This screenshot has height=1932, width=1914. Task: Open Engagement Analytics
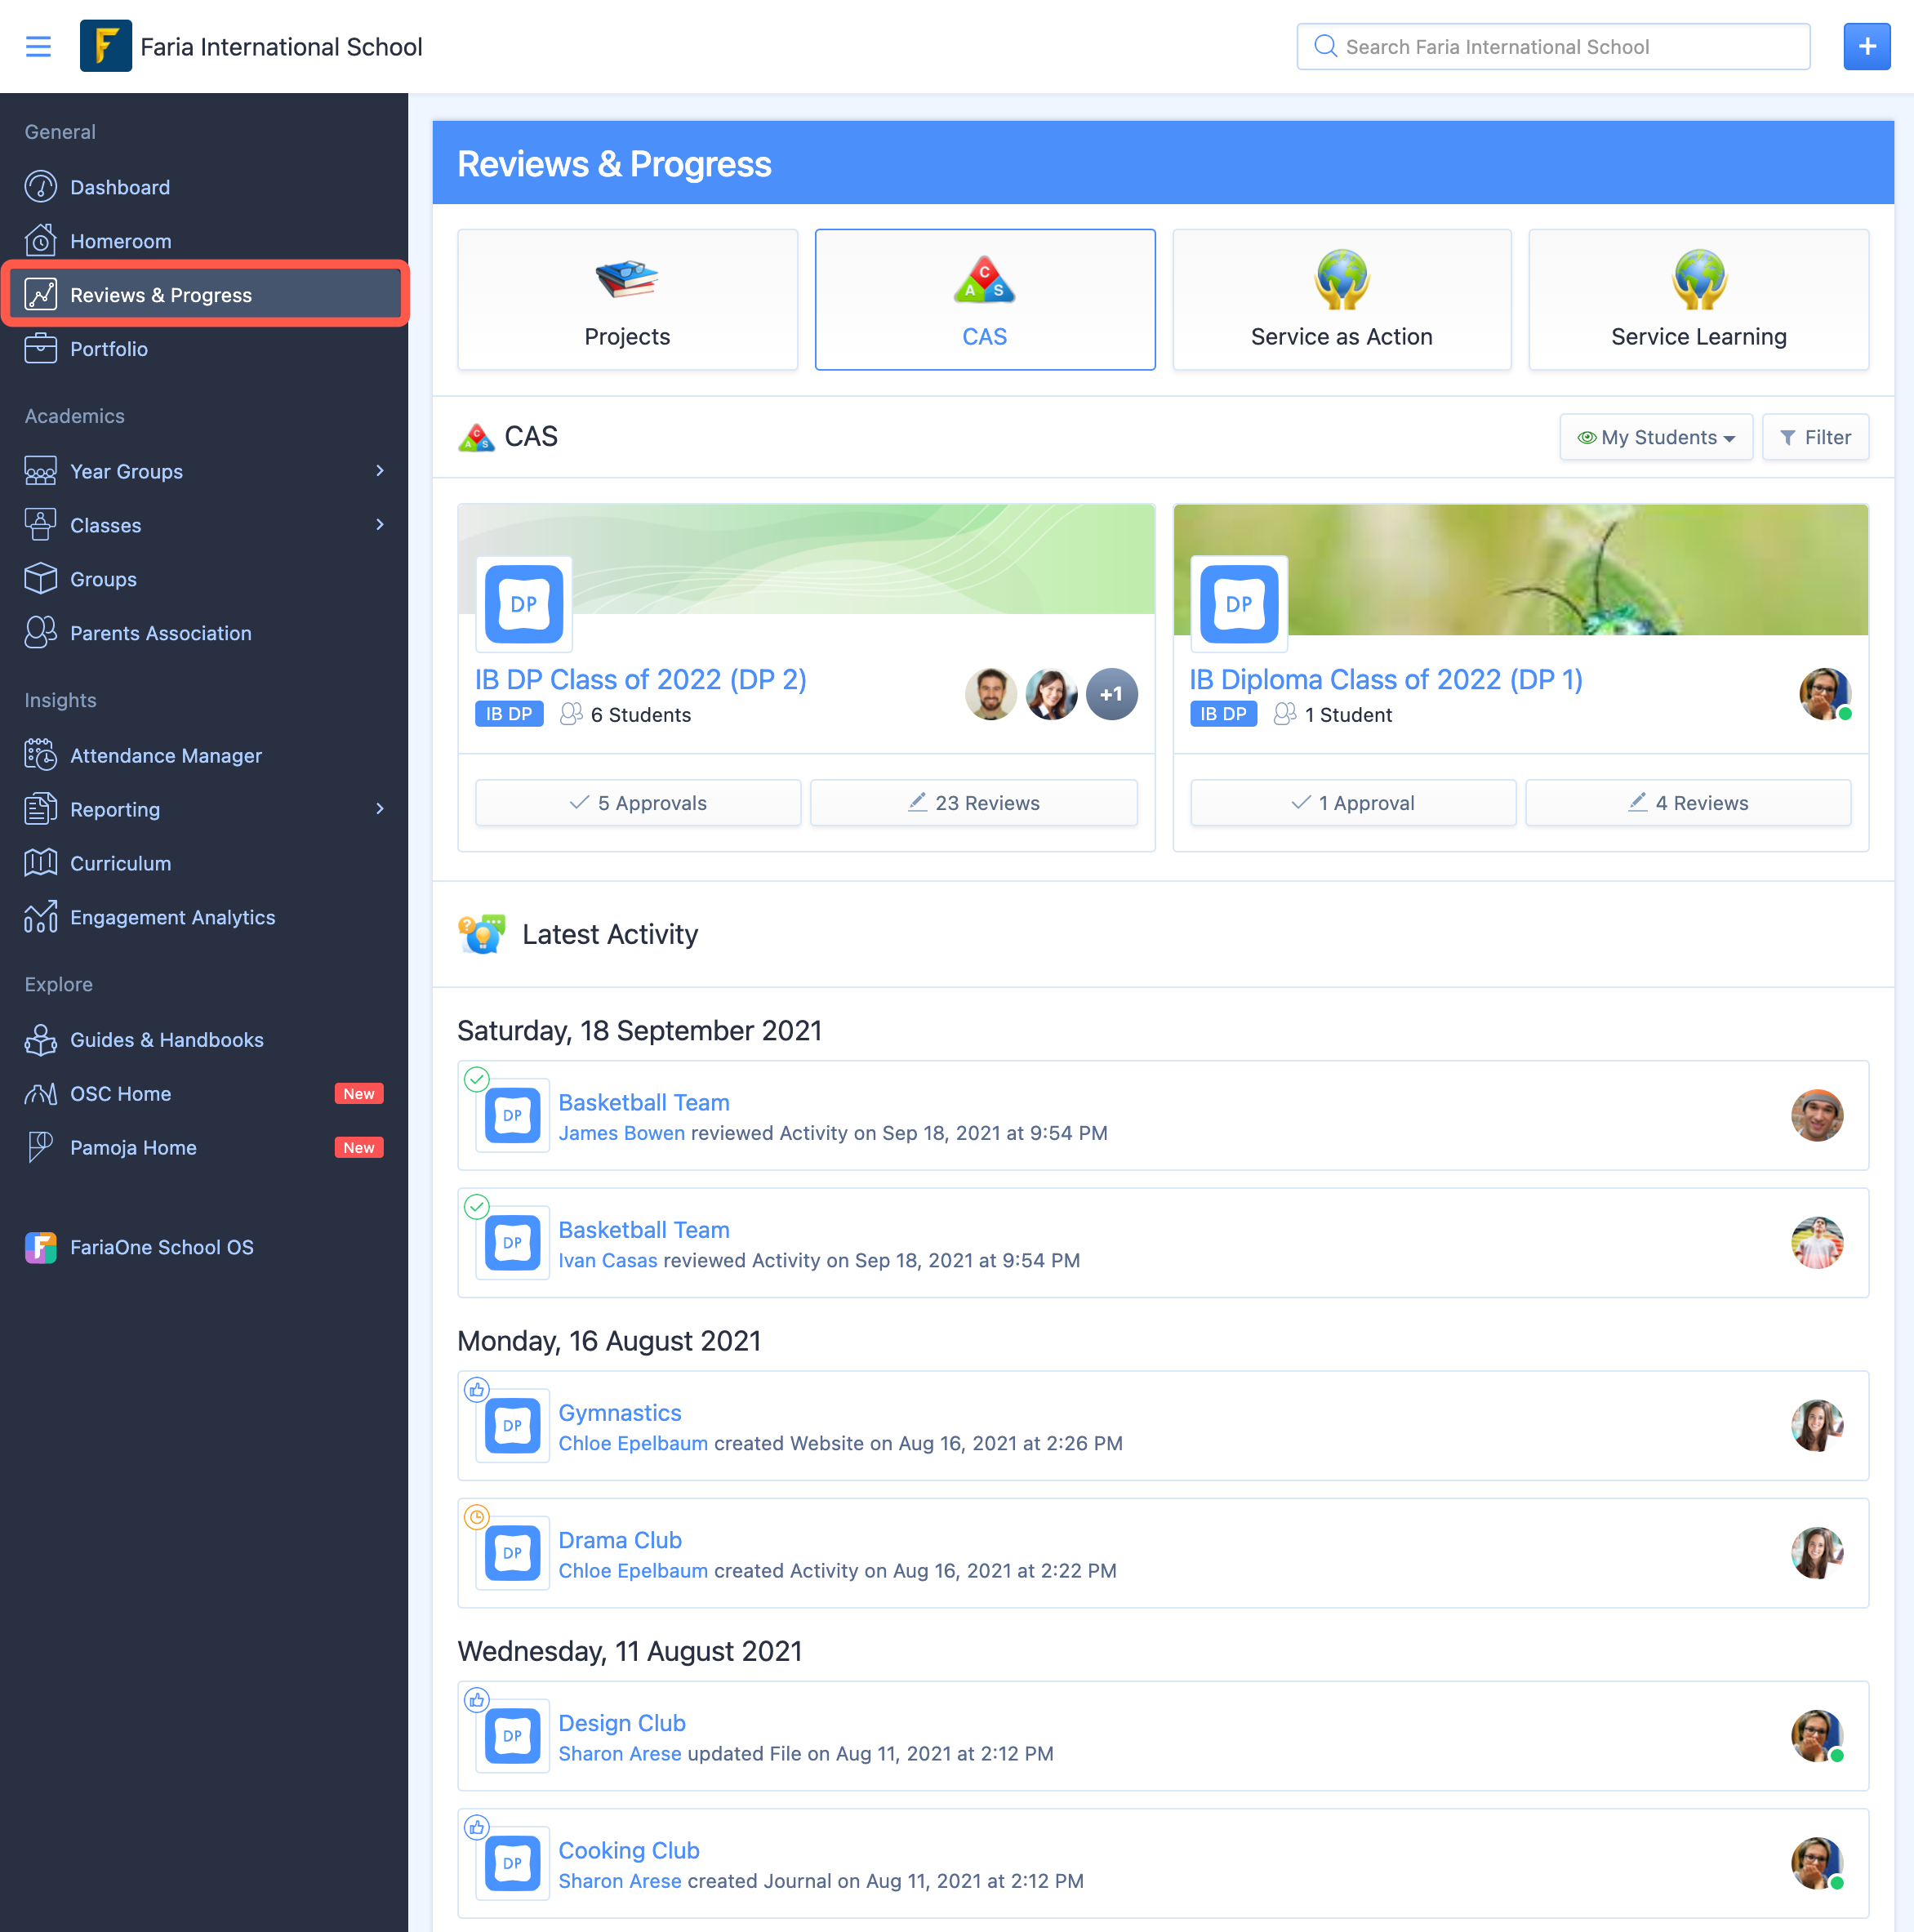click(x=172, y=916)
